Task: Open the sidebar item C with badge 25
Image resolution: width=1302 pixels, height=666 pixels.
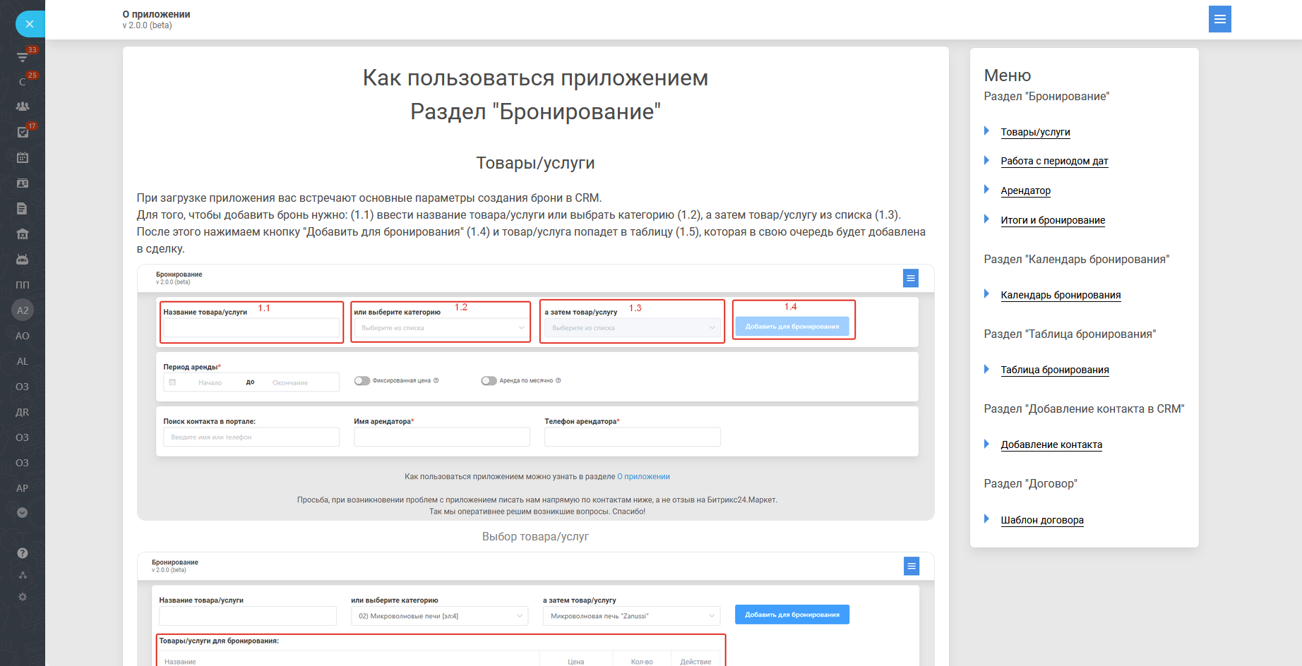Action: pos(23,81)
